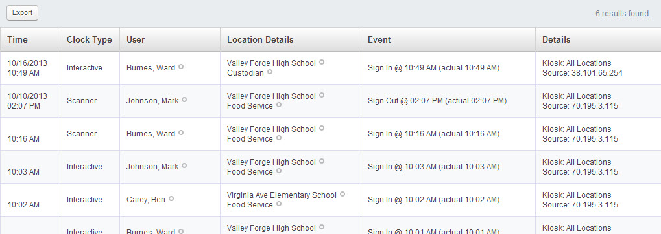Click the circle icon next to Burnes, Ward in first row

[x=181, y=67]
